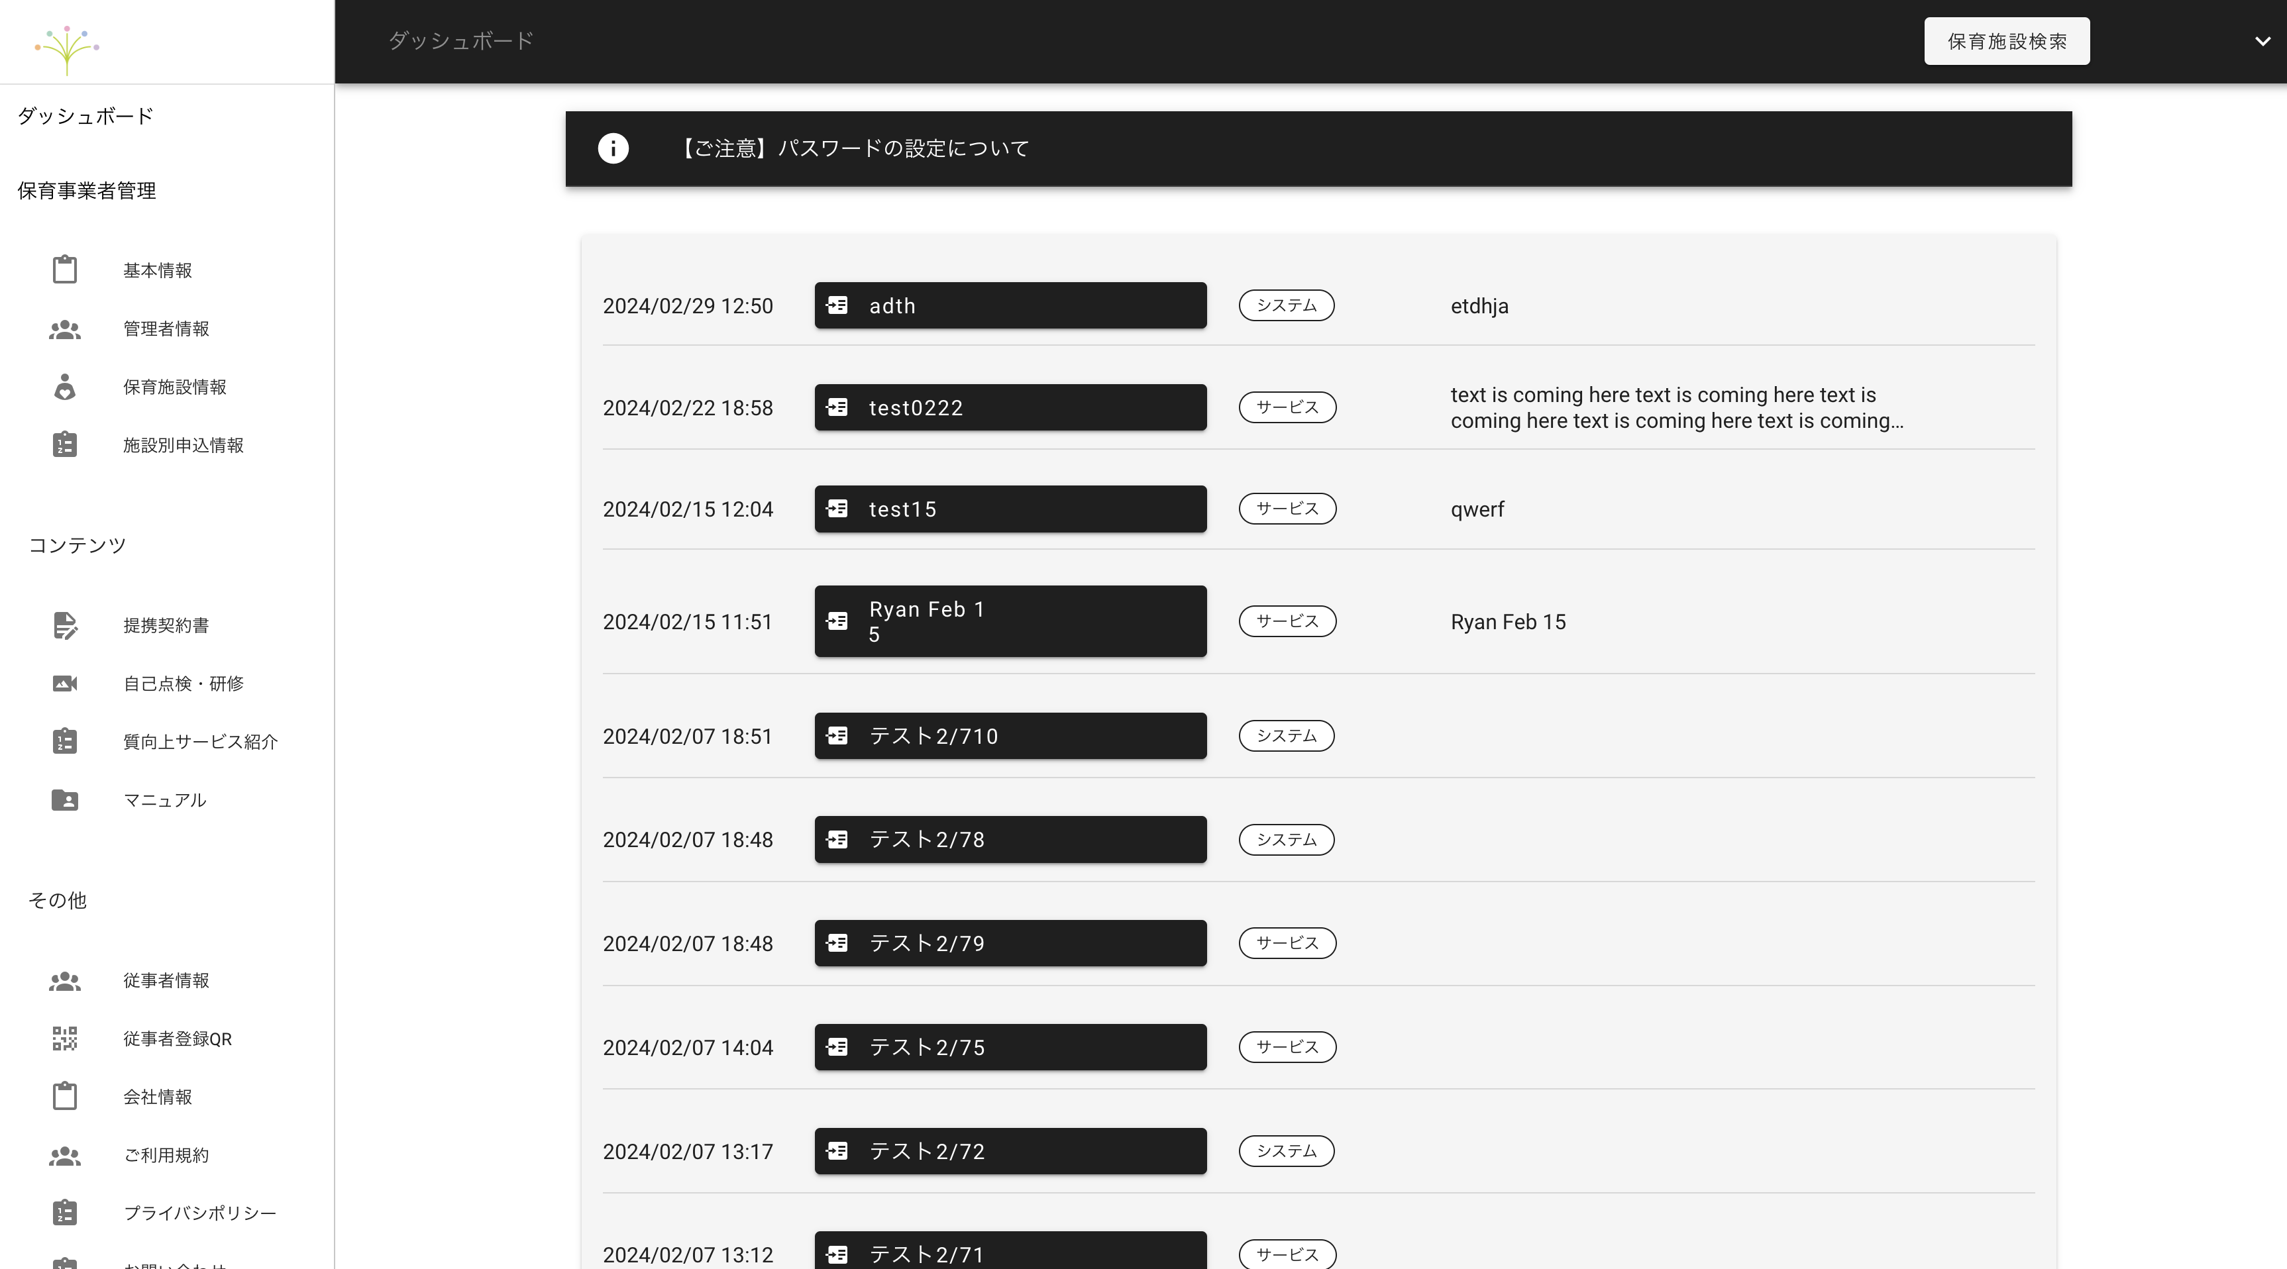
Task: Click the clipboard icon beside 基本情報
Action: point(65,270)
